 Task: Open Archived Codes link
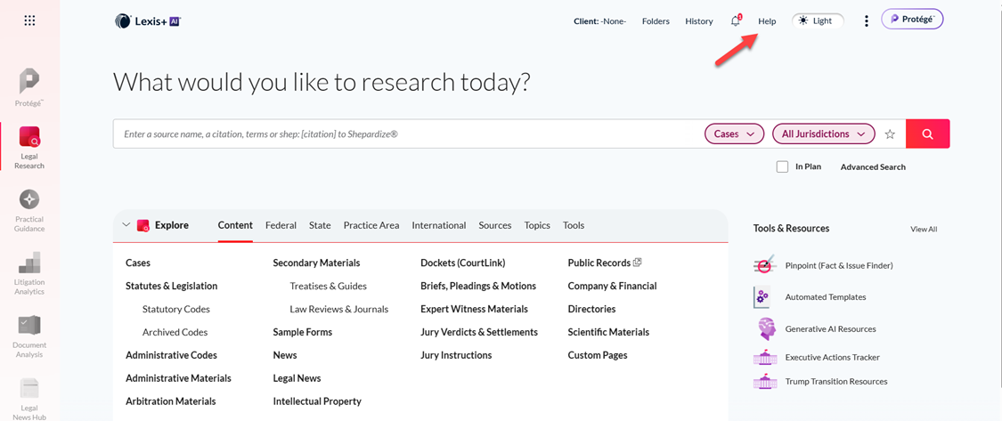click(x=175, y=332)
